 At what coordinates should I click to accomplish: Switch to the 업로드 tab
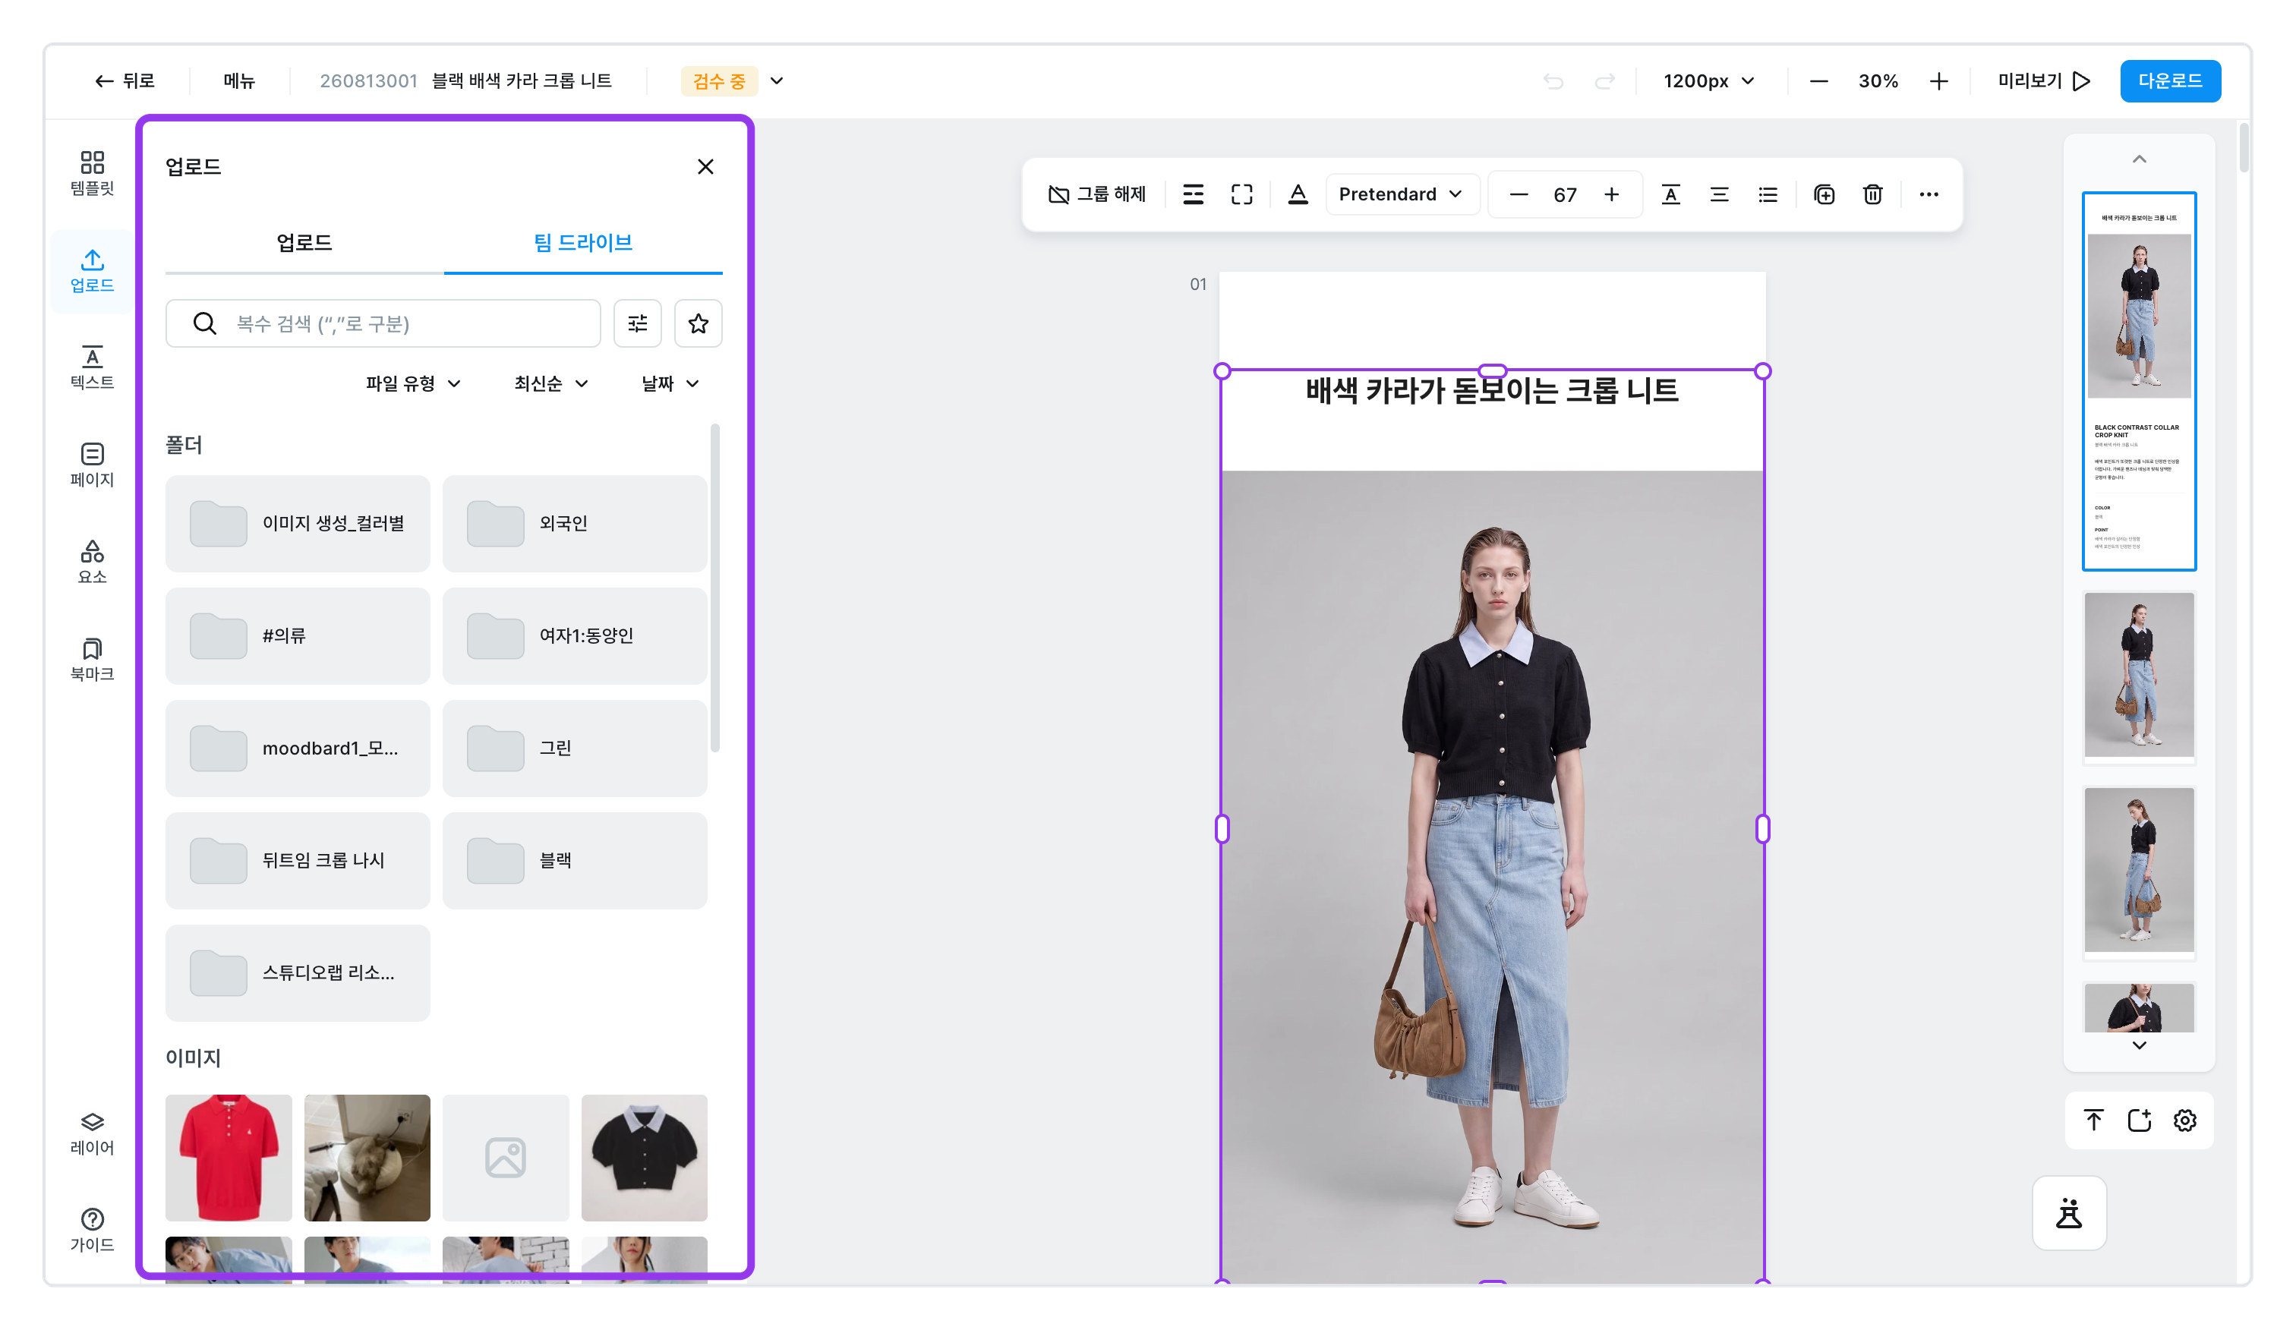click(304, 242)
